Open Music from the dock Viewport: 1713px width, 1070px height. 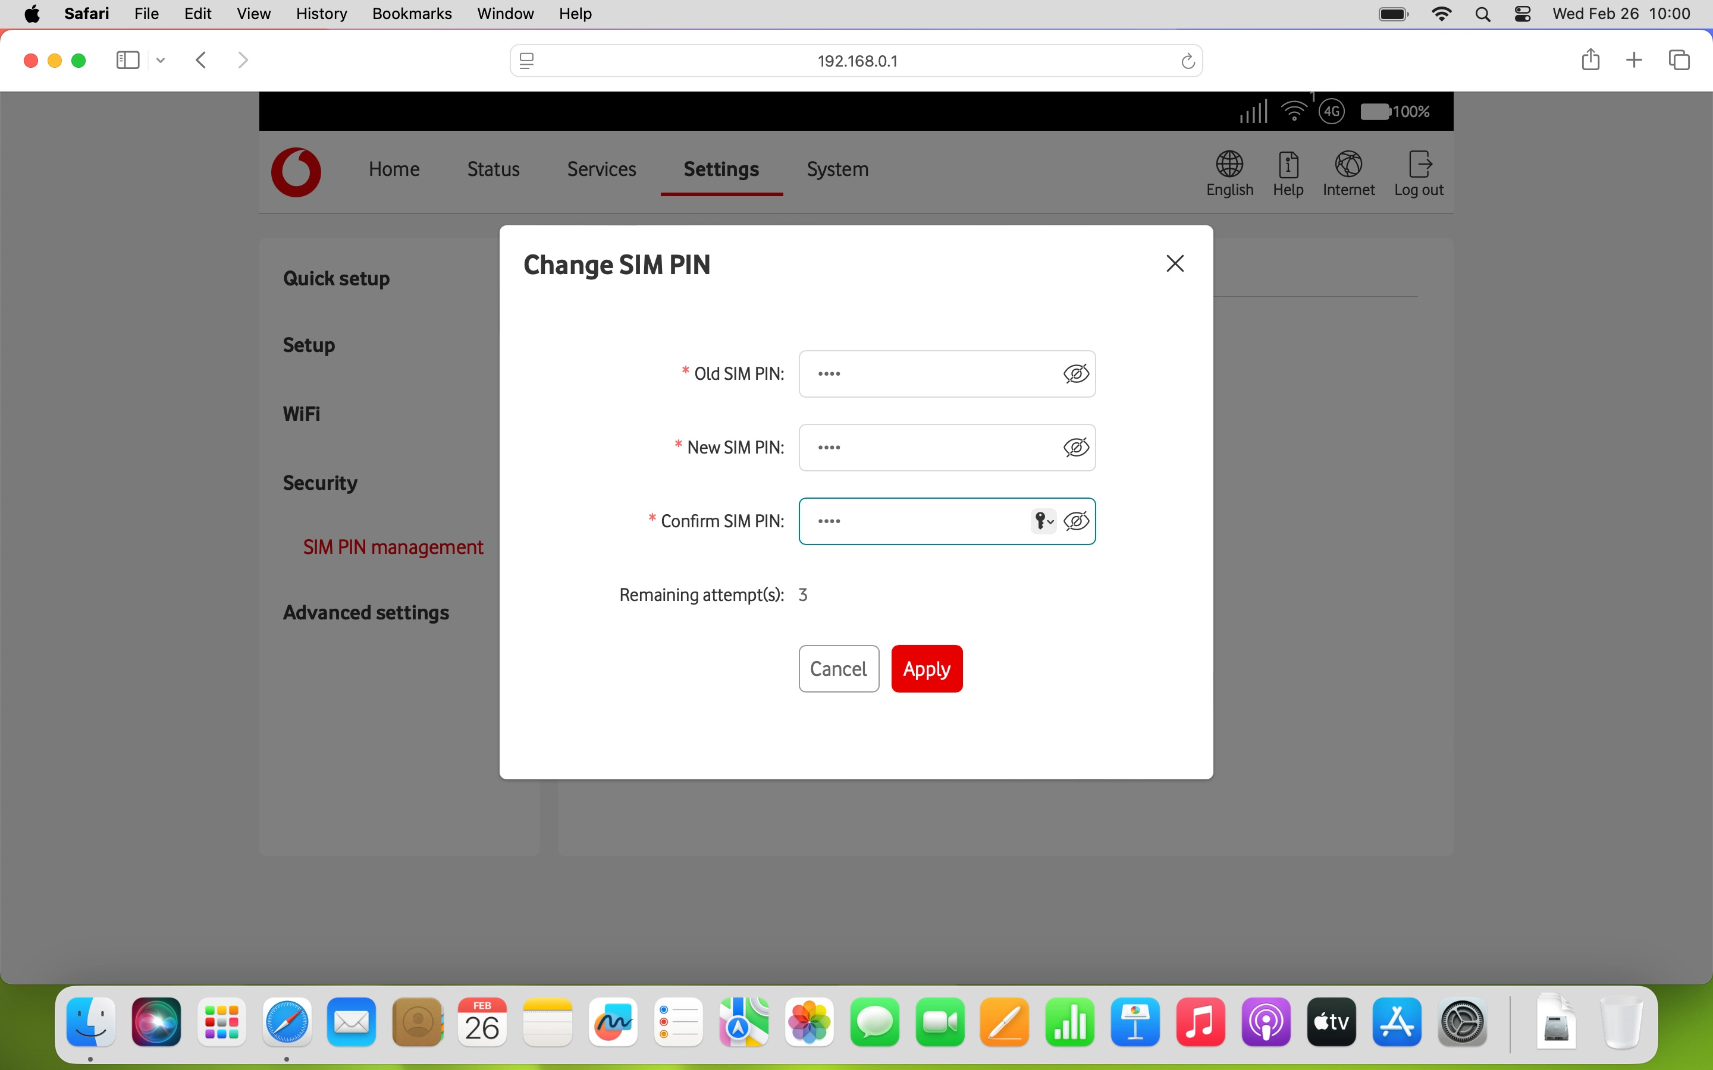pyautogui.click(x=1200, y=1022)
